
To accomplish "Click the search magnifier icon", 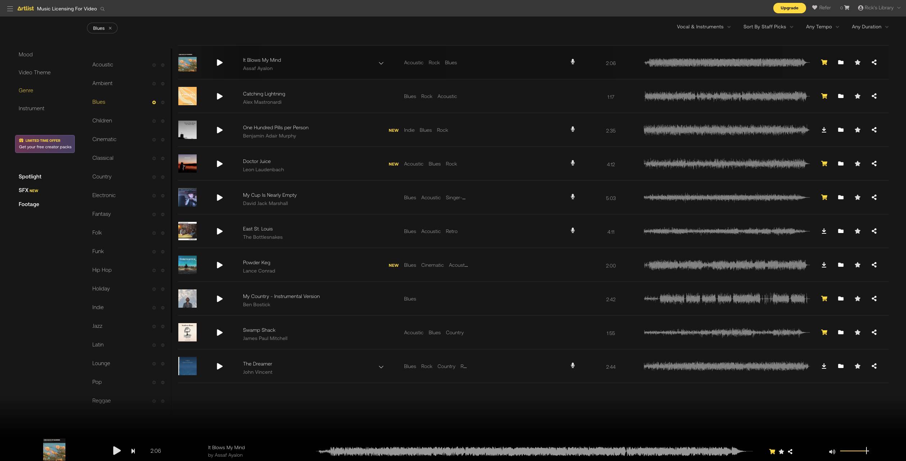I will point(102,9).
